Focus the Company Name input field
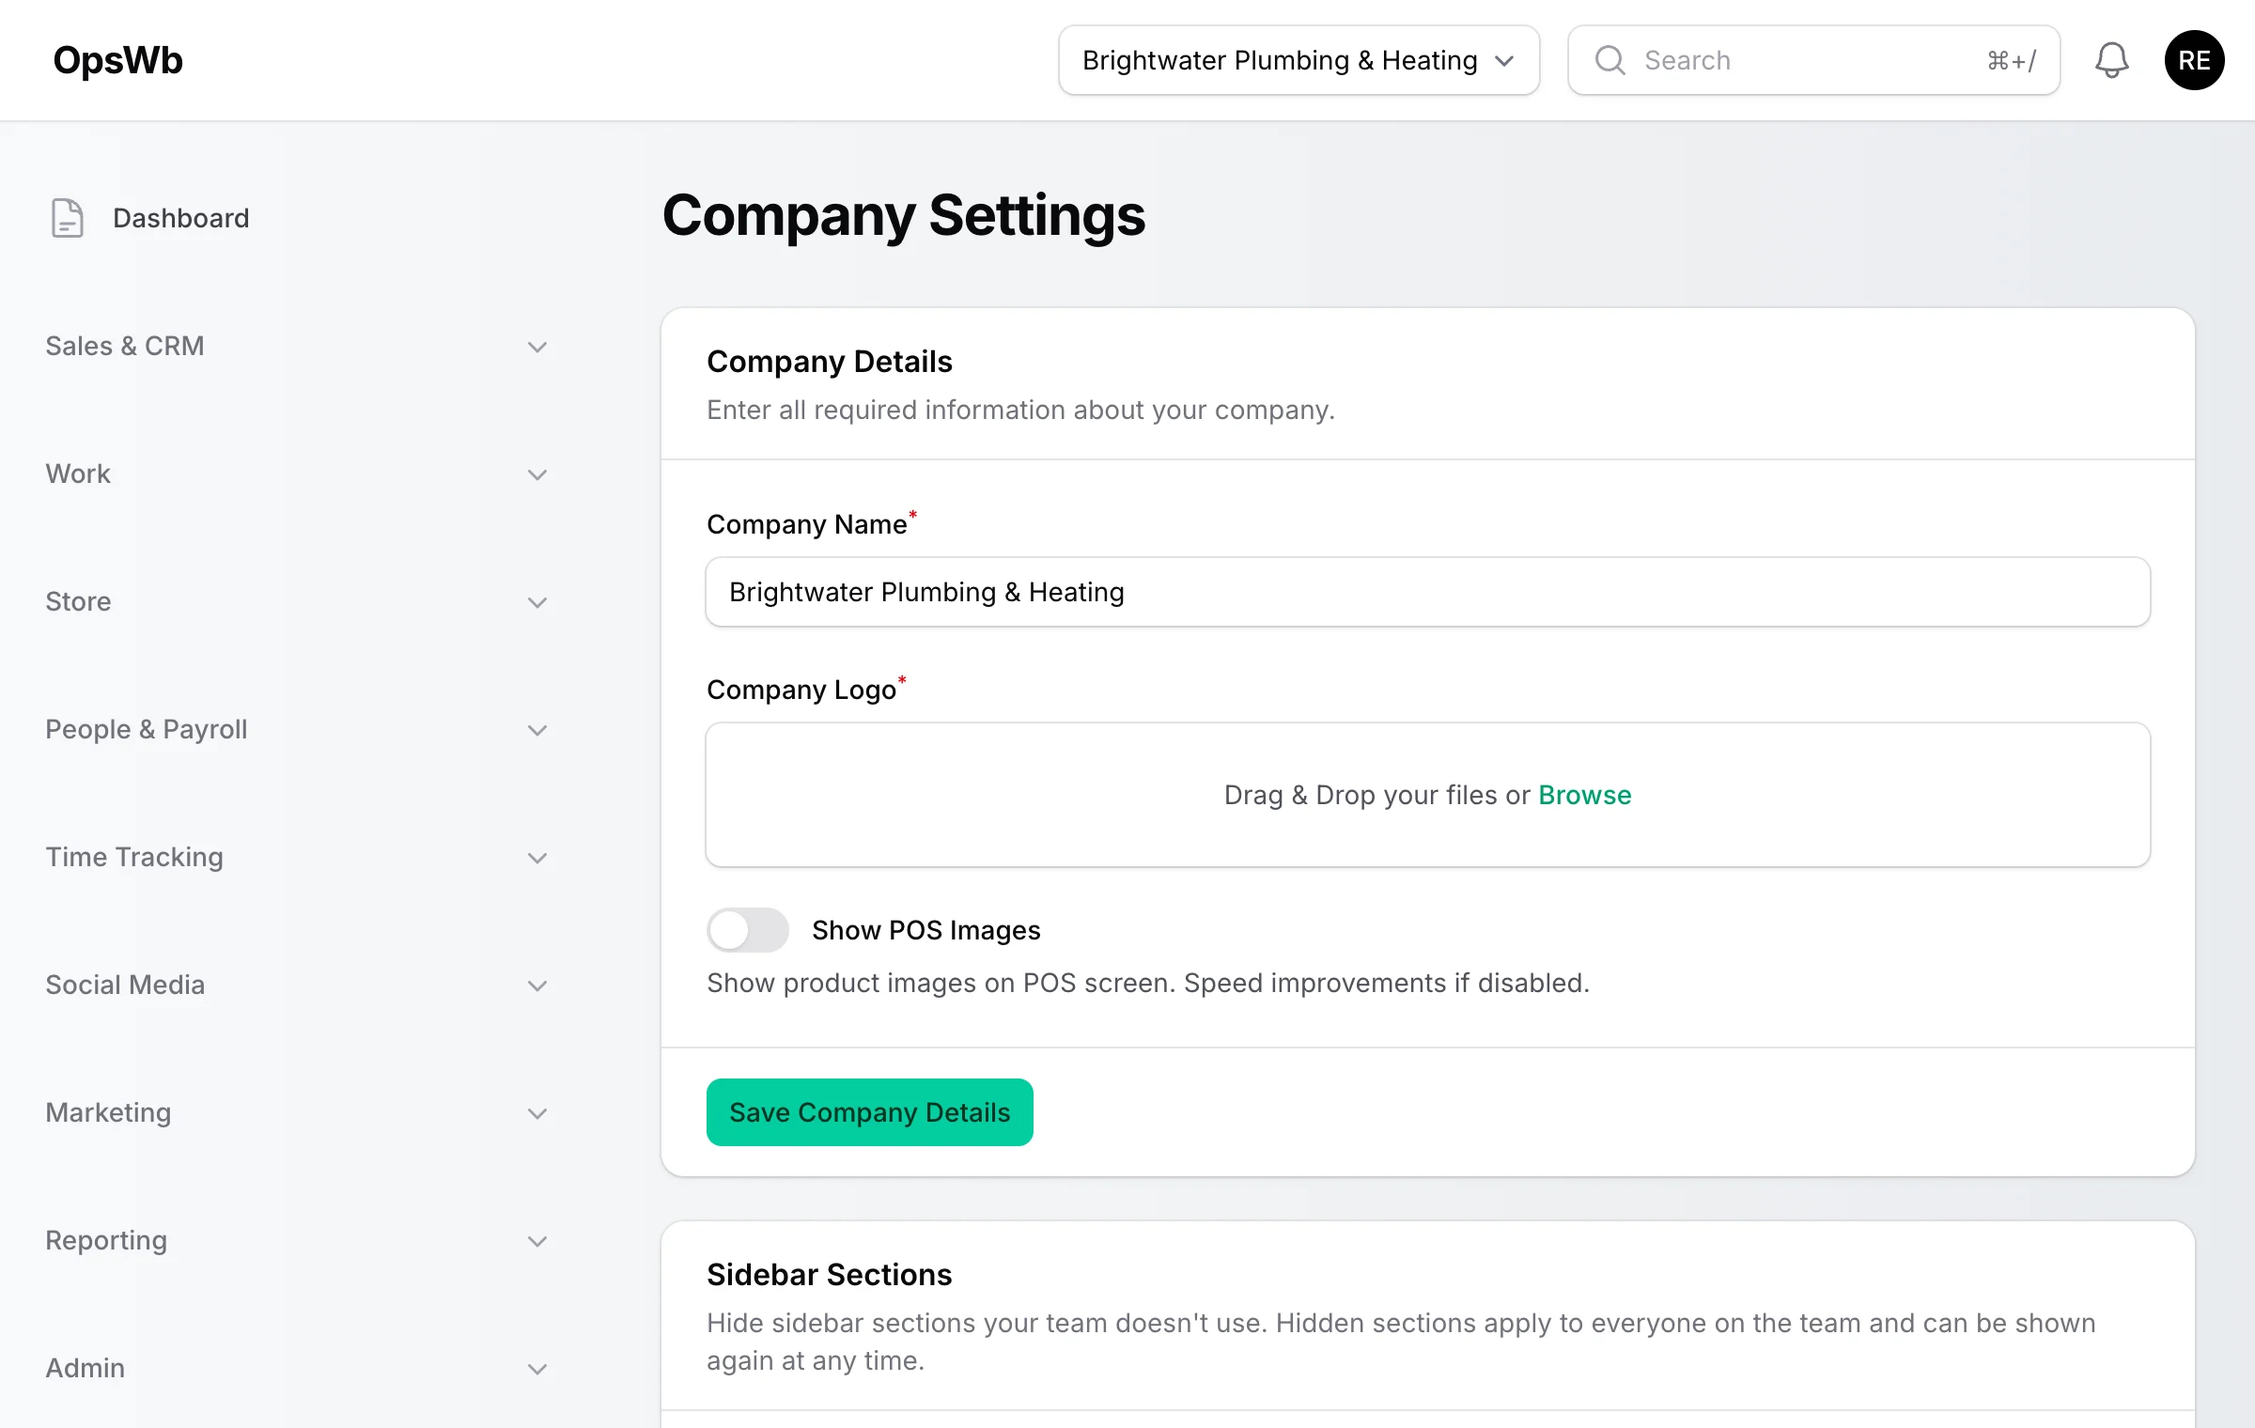2255x1428 pixels. 1427,592
